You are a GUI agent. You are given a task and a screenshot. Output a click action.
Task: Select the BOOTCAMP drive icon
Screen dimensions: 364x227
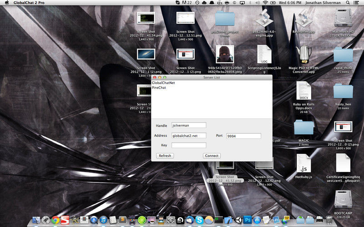pyautogui.click(x=343, y=199)
